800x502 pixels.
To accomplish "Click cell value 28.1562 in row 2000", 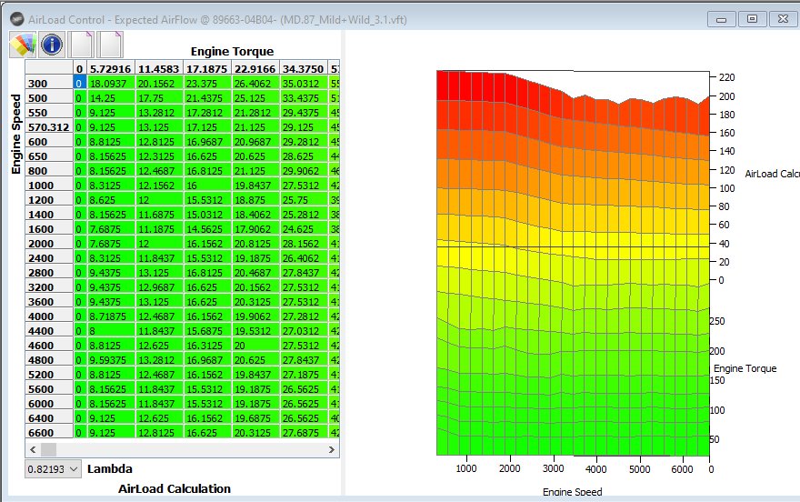I will 303,244.
